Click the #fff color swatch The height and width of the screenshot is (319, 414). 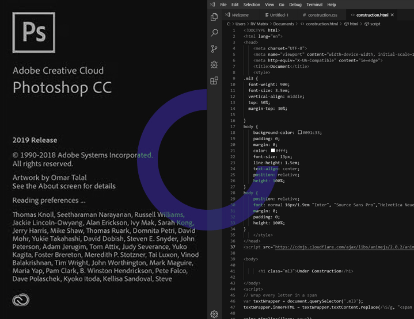[x=273, y=150]
